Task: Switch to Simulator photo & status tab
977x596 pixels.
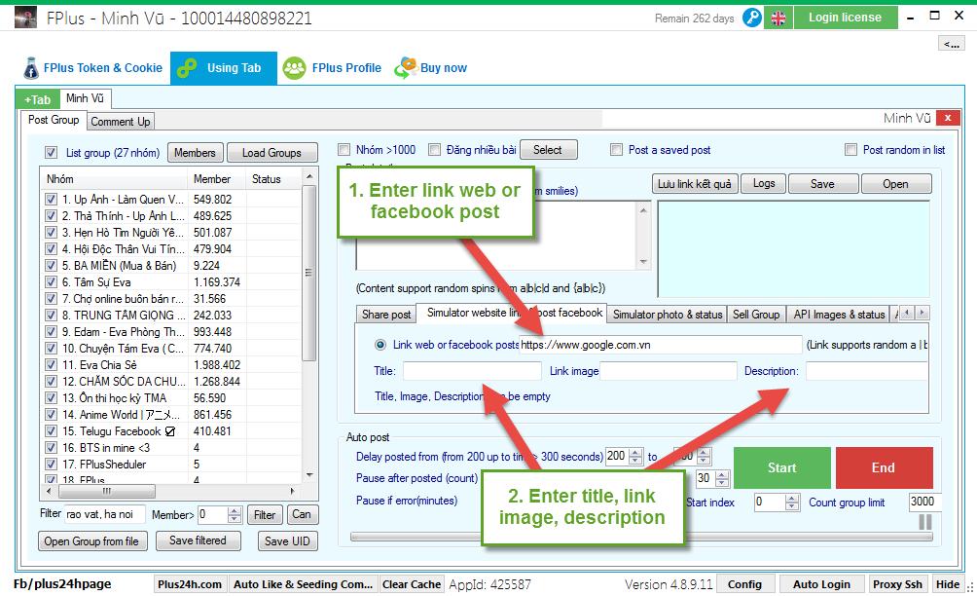Action: click(x=668, y=315)
